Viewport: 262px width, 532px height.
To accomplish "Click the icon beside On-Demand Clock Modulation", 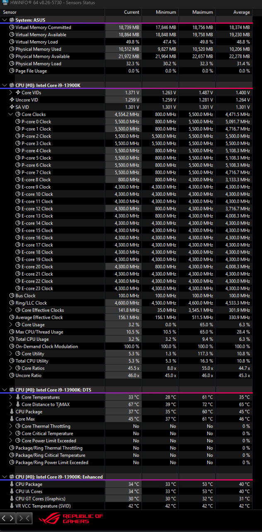I will coord(12,347).
